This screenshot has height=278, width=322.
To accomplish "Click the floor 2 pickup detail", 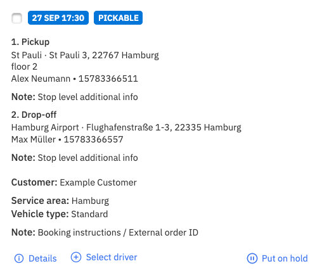I will click(24, 67).
